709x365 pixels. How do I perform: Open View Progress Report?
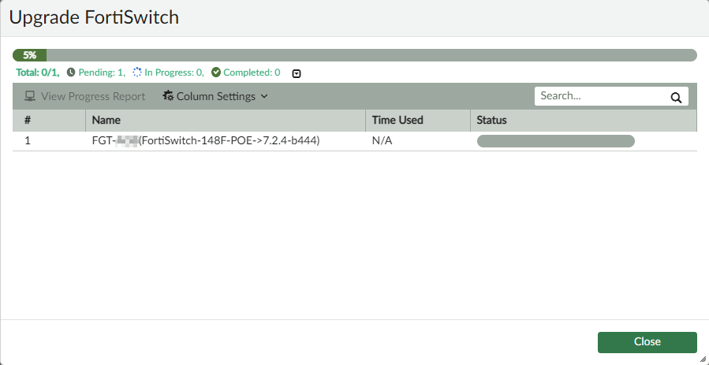point(85,96)
